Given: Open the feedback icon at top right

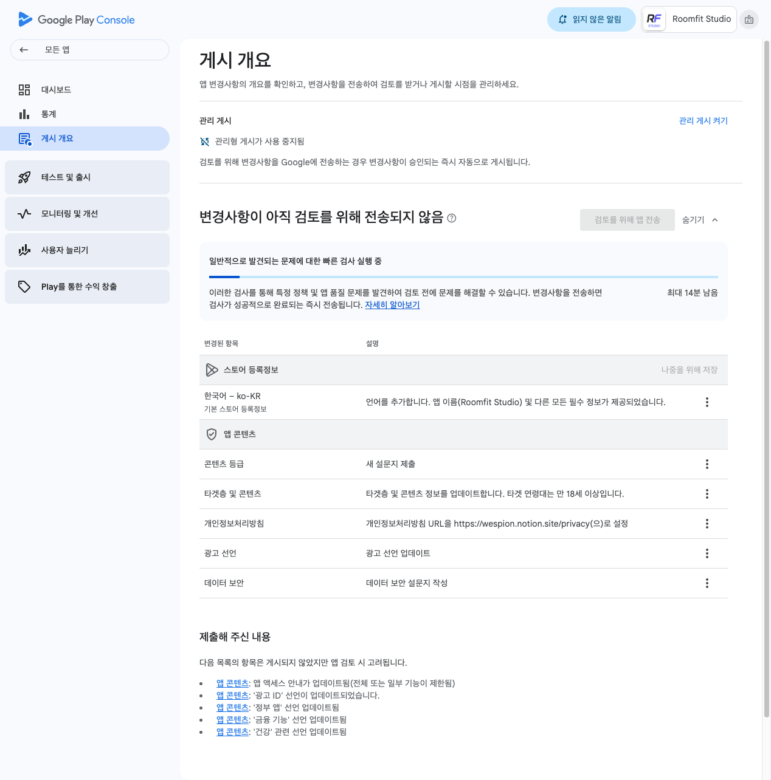Looking at the screenshot, I should tap(749, 19).
